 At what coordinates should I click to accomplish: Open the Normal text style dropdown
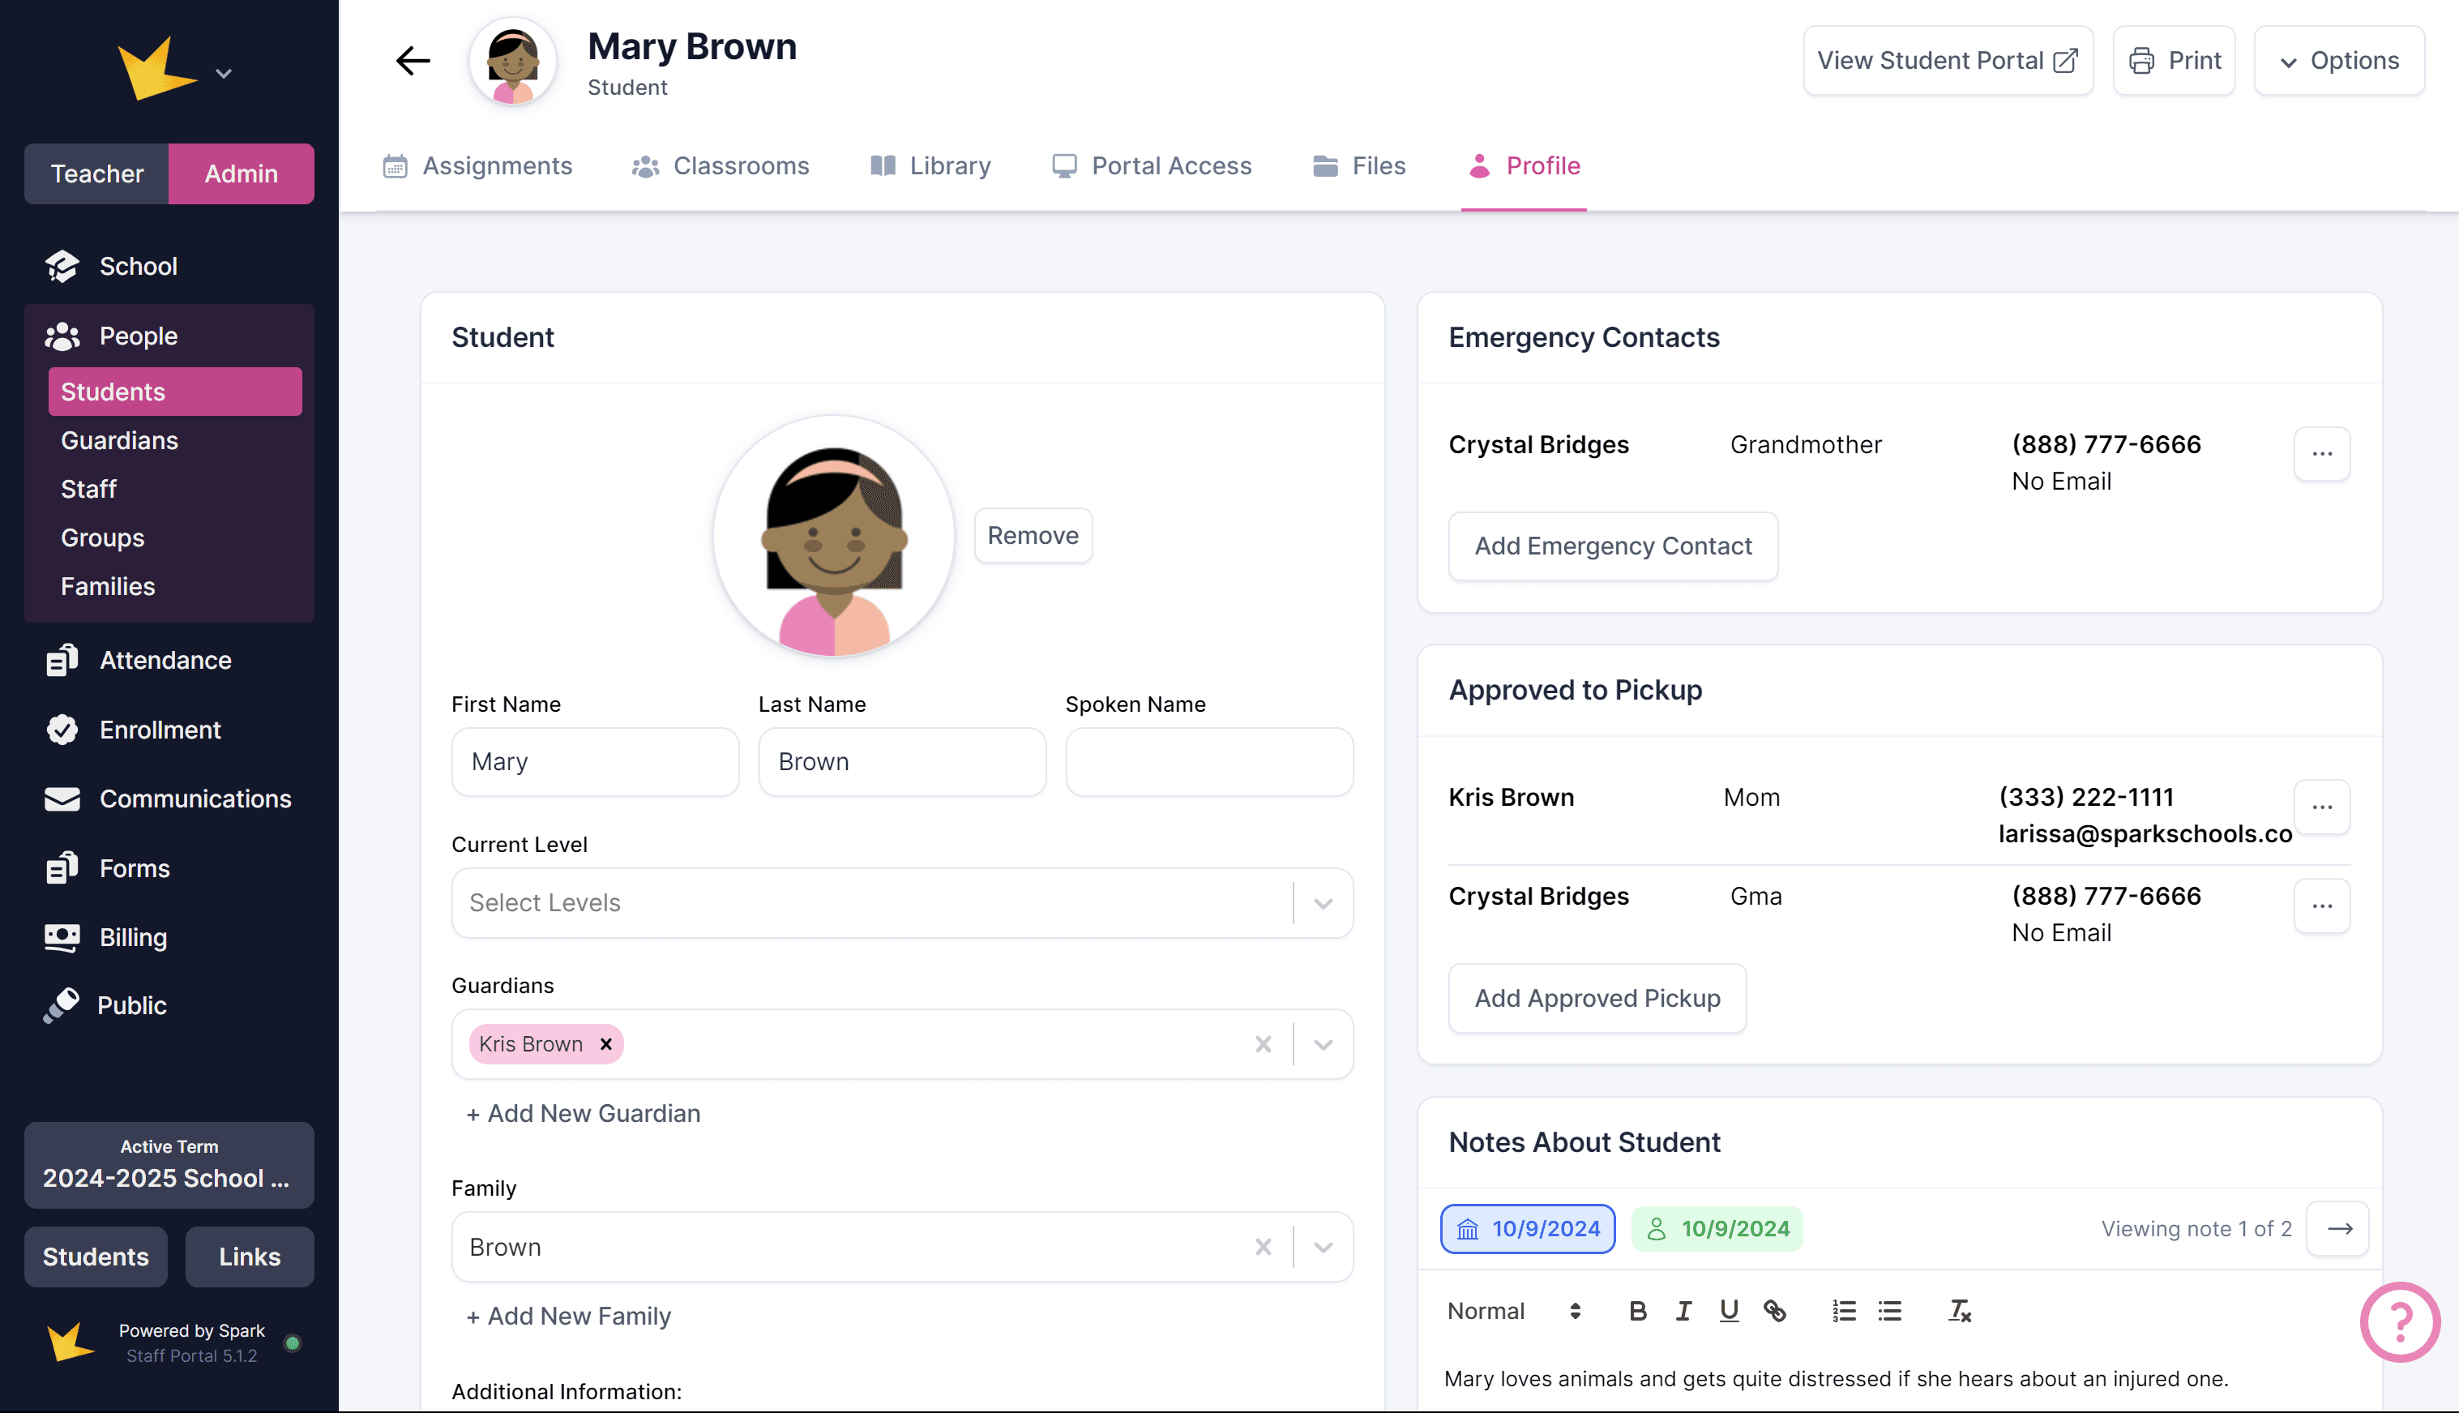tap(1512, 1311)
